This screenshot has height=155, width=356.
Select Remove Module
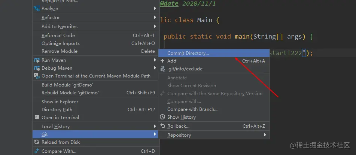[x=95, y=51]
